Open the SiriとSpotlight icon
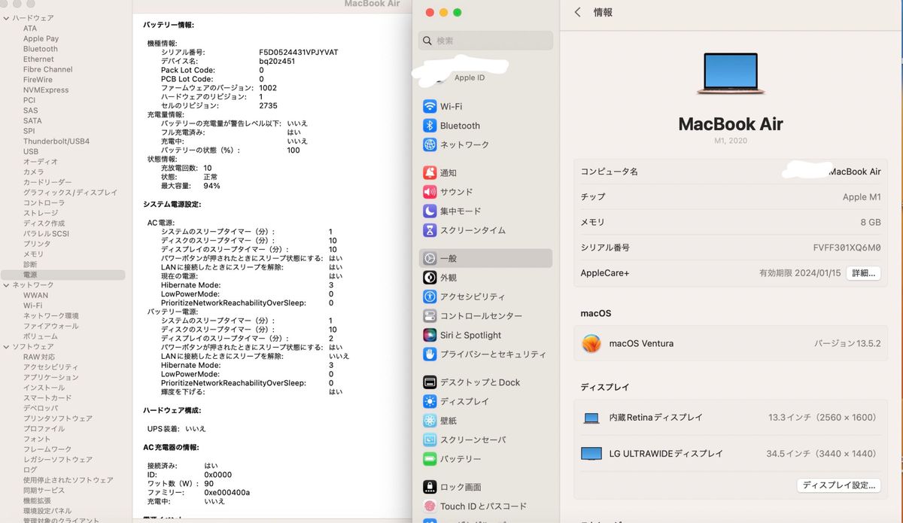The width and height of the screenshot is (903, 523). coord(430,335)
